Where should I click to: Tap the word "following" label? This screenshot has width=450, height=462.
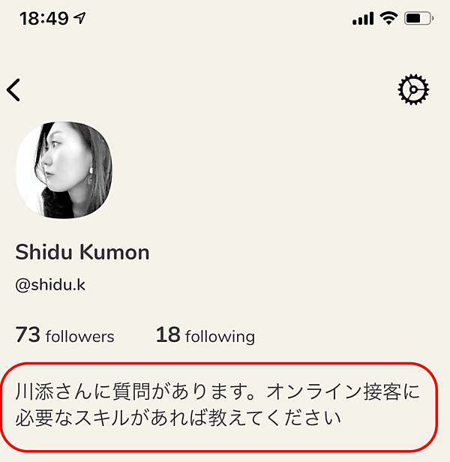pos(220,337)
